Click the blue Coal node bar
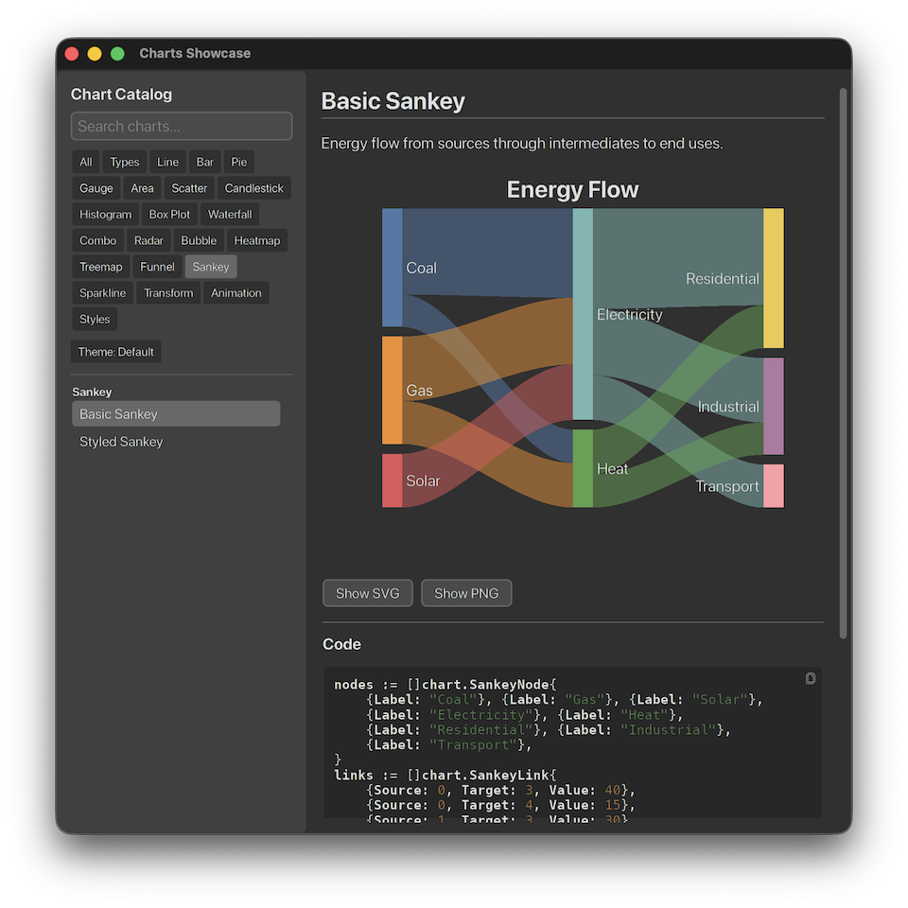 [x=392, y=268]
